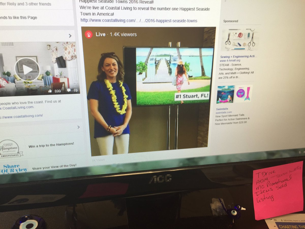Open Win a trip to the Hamptons!
Viewport: 305px width, 229px height.
pos(51,145)
